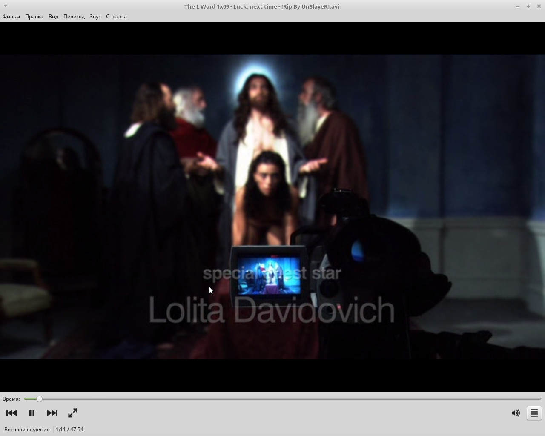Open the volume control

click(516, 413)
